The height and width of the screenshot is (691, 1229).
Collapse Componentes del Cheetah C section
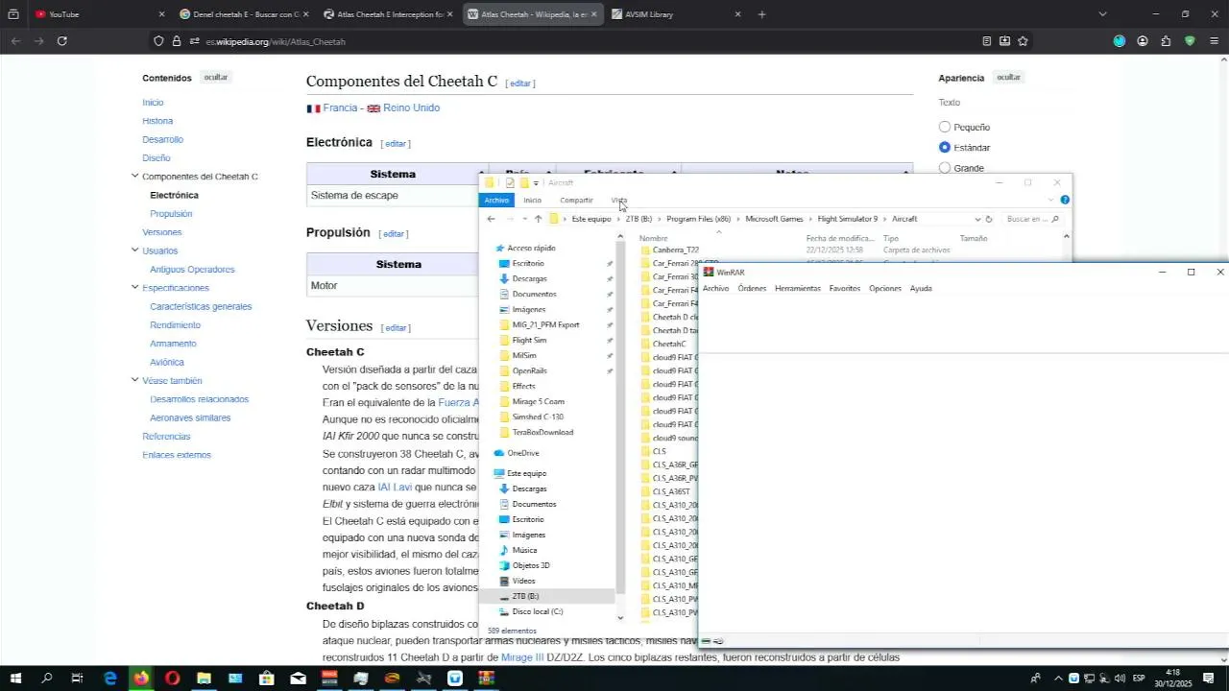[135, 176]
